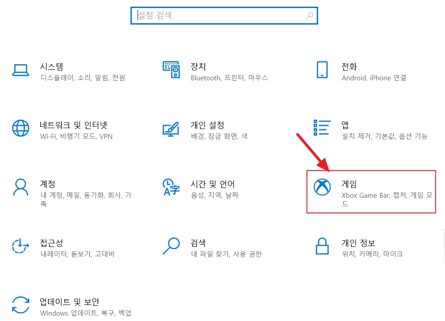Click the magnifier icon in search box
Viewport: 445px width, 321px height.
coord(310,16)
